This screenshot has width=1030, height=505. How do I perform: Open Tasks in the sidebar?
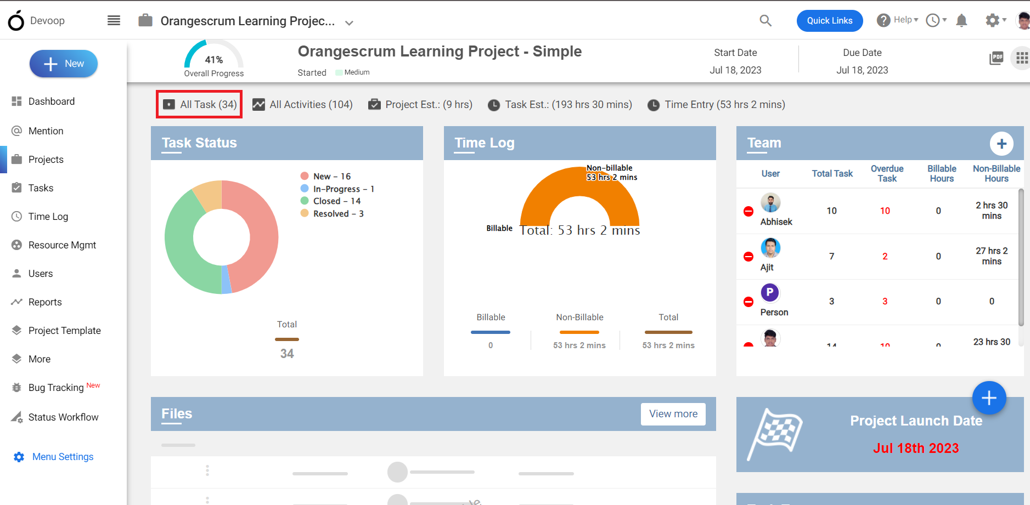click(41, 188)
